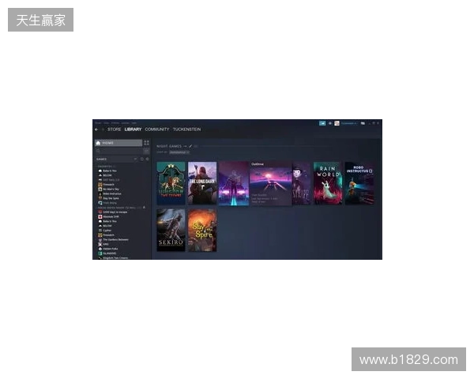Image resolution: width=474 pixels, height=379 pixels.
Task: Select the Slay the Spire cover
Action: [202, 230]
